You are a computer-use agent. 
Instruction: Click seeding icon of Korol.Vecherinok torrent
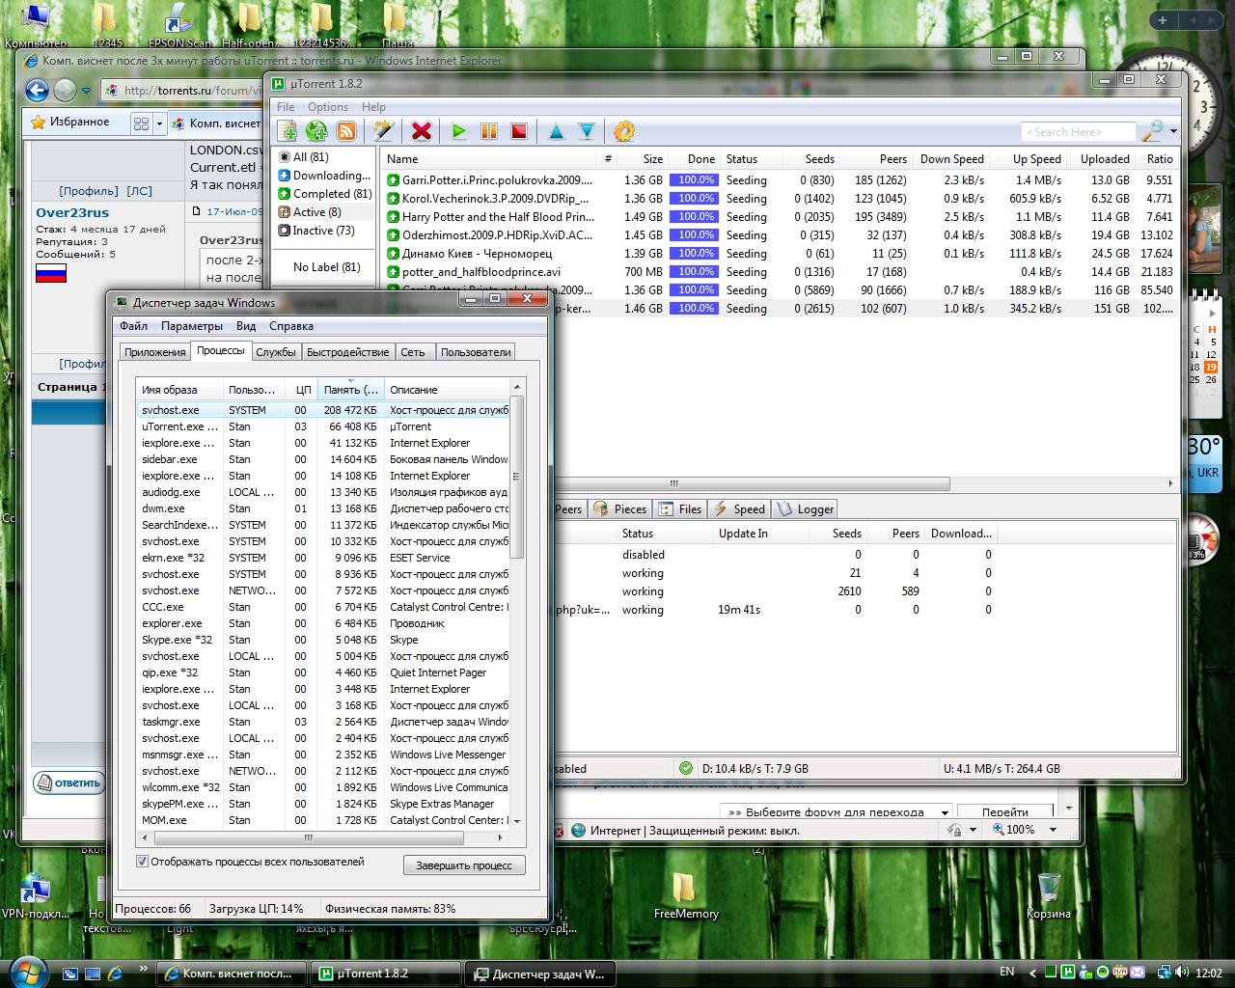click(394, 199)
